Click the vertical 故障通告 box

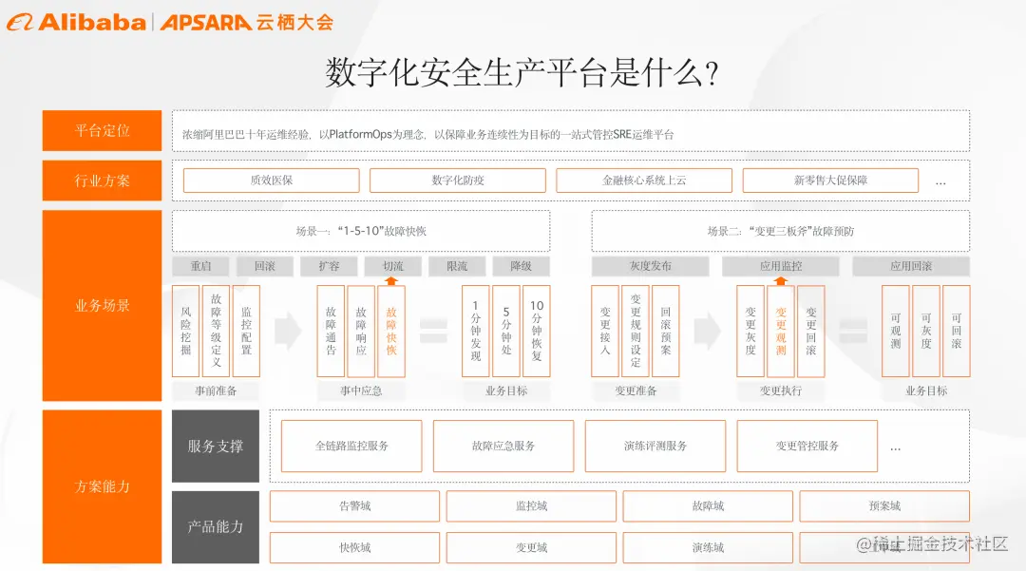(332, 331)
